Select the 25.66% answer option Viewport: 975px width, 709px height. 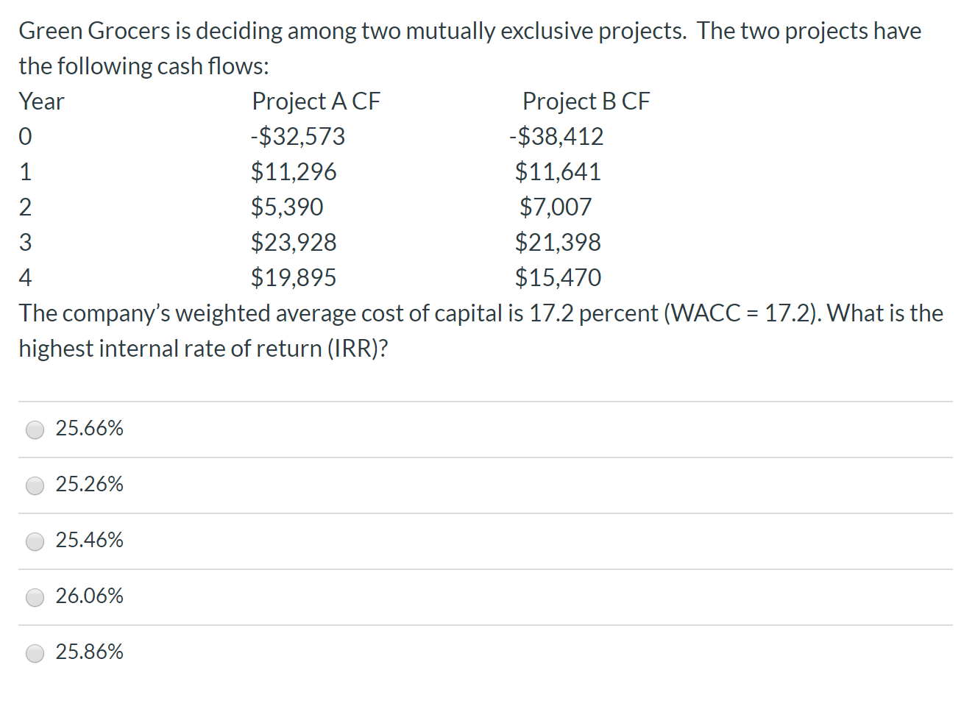click(x=35, y=430)
